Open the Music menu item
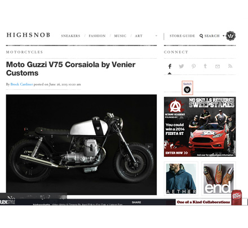 click(x=120, y=36)
